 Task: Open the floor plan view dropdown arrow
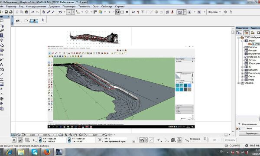pyautogui.click(x=185, y=12)
